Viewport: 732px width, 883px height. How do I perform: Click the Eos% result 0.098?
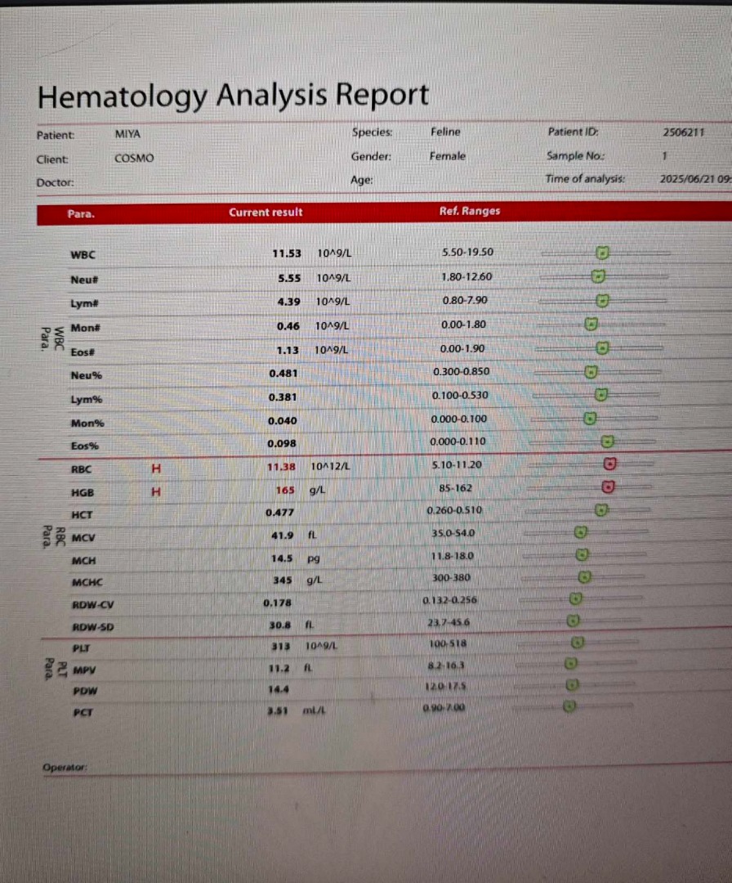pos(282,444)
